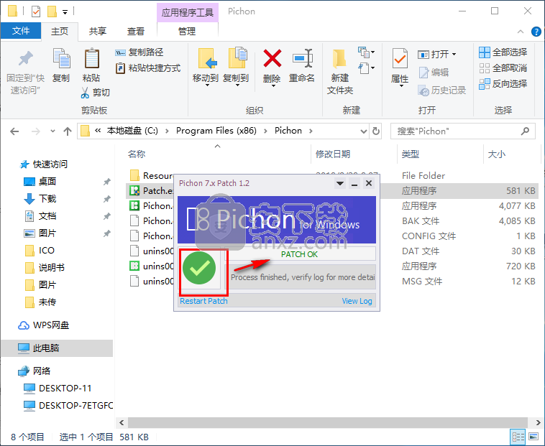Open Move To (移动到) menu
The image size is (545, 446).
pyautogui.click(x=206, y=67)
